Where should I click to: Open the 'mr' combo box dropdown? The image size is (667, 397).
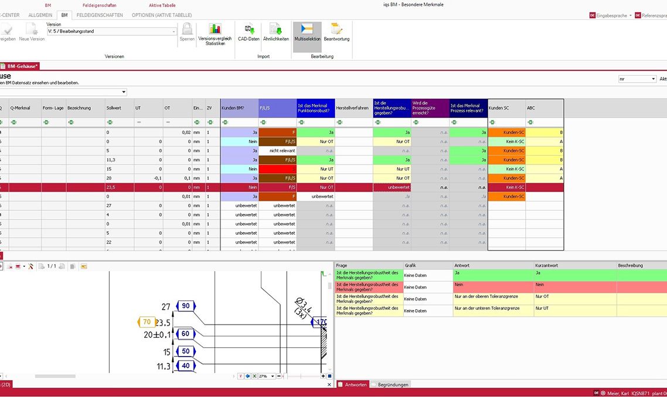tap(653, 79)
